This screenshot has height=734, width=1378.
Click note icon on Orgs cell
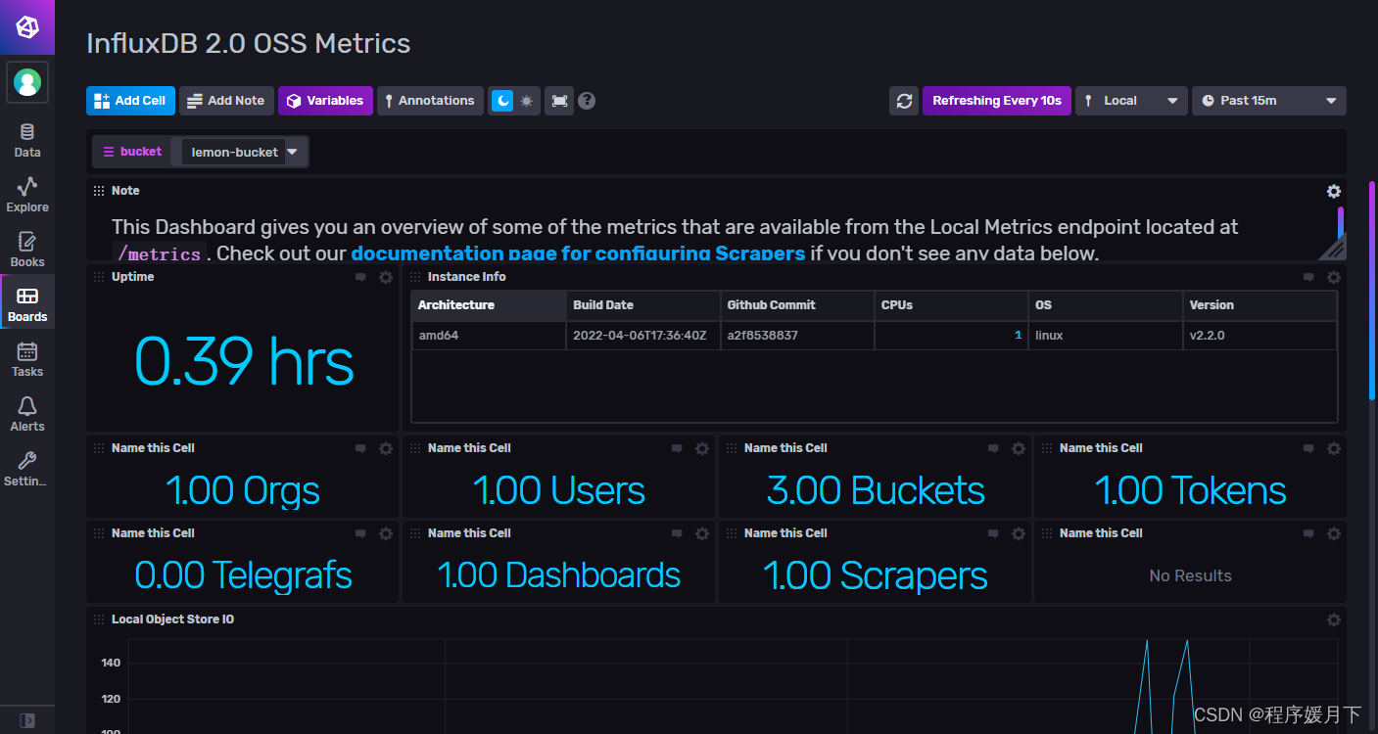(360, 448)
